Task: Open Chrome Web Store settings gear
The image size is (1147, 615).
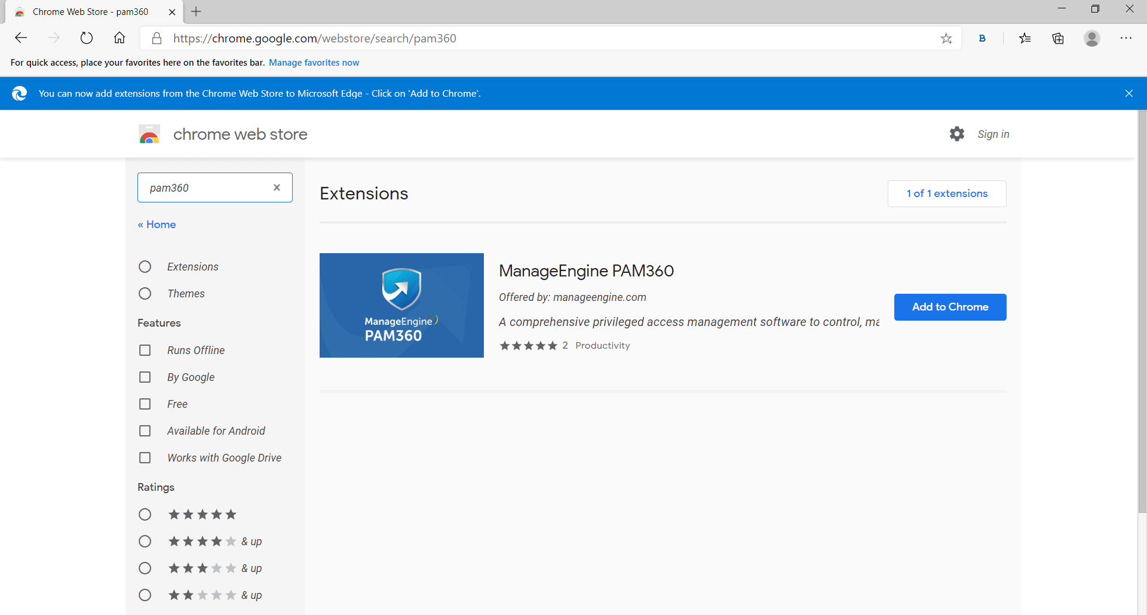Action: pos(957,134)
